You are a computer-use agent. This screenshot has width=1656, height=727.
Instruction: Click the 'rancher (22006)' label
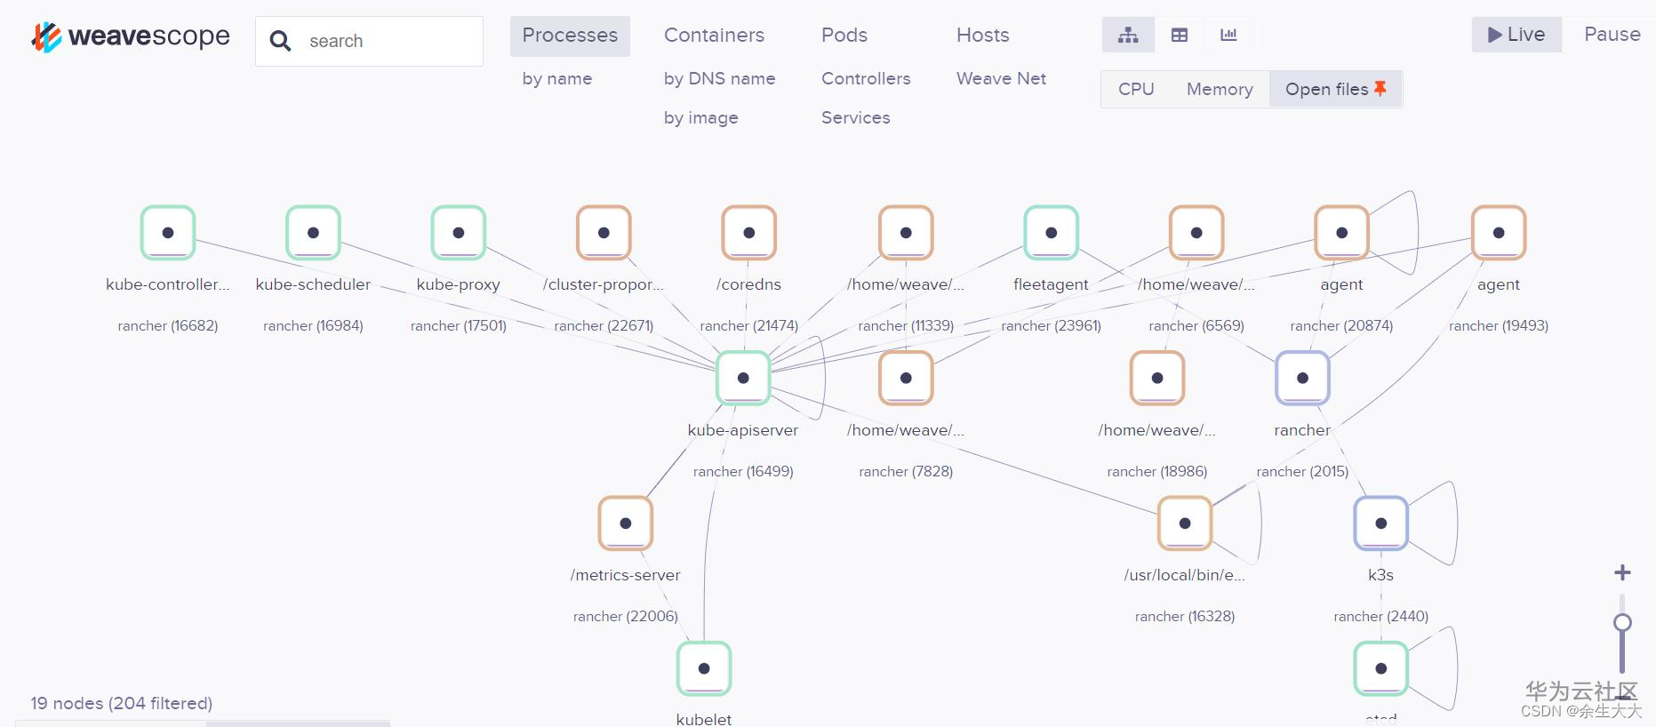coord(626,616)
